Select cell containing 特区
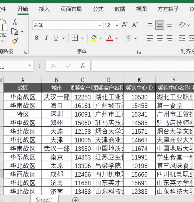The width and height of the screenshot is (194, 202). pyautogui.click(x=23, y=114)
